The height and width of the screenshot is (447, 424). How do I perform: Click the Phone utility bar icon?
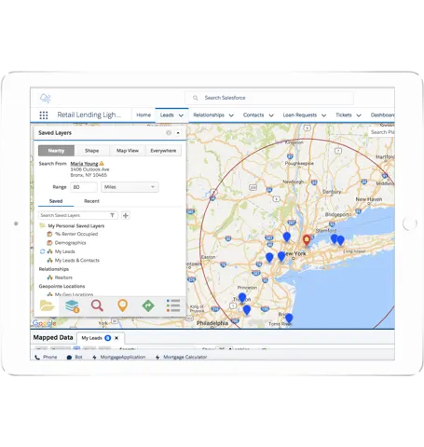click(x=37, y=358)
